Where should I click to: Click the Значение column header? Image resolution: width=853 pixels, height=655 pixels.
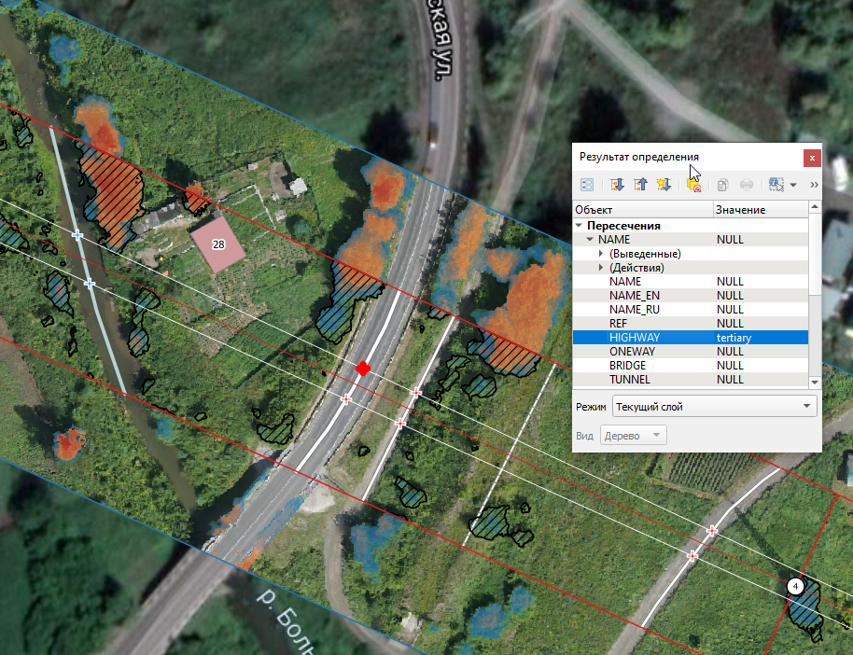point(760,210)
